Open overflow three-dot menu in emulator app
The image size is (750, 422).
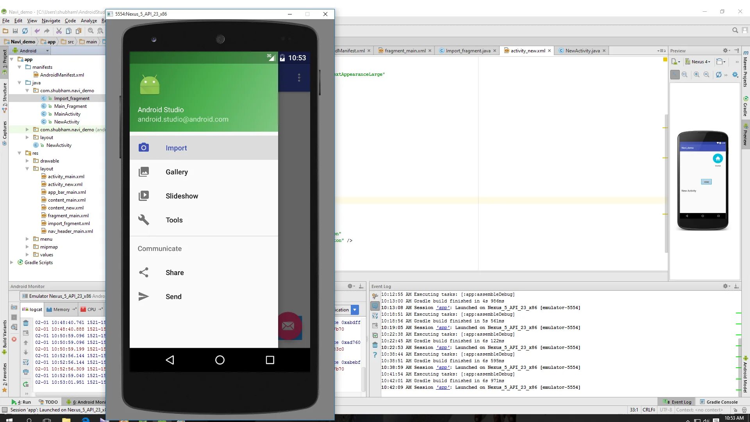tap(299, 77)
